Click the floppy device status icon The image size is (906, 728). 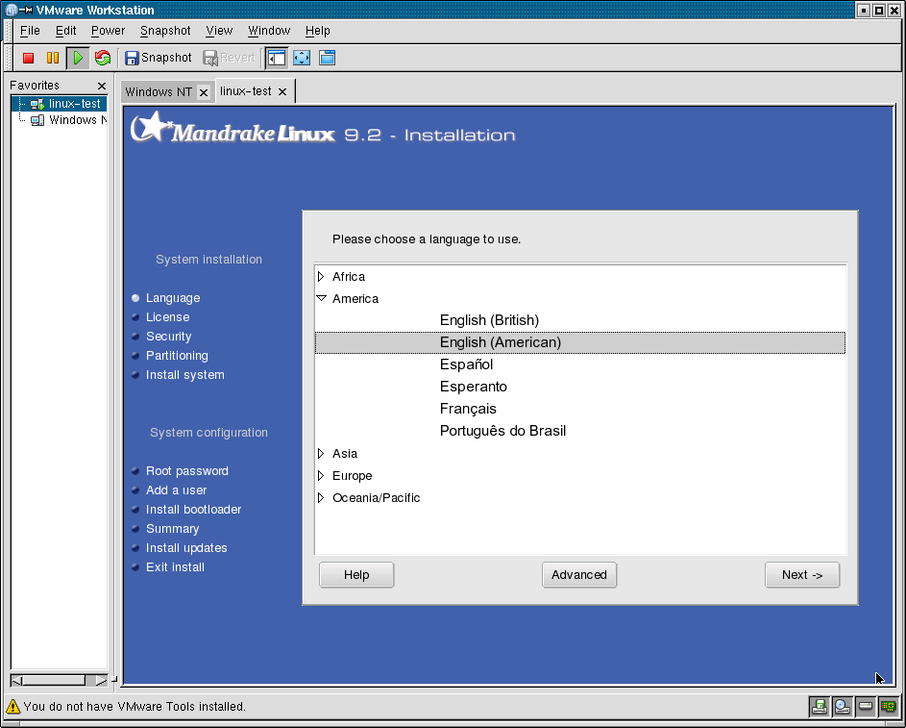click(x=819, y=706)
